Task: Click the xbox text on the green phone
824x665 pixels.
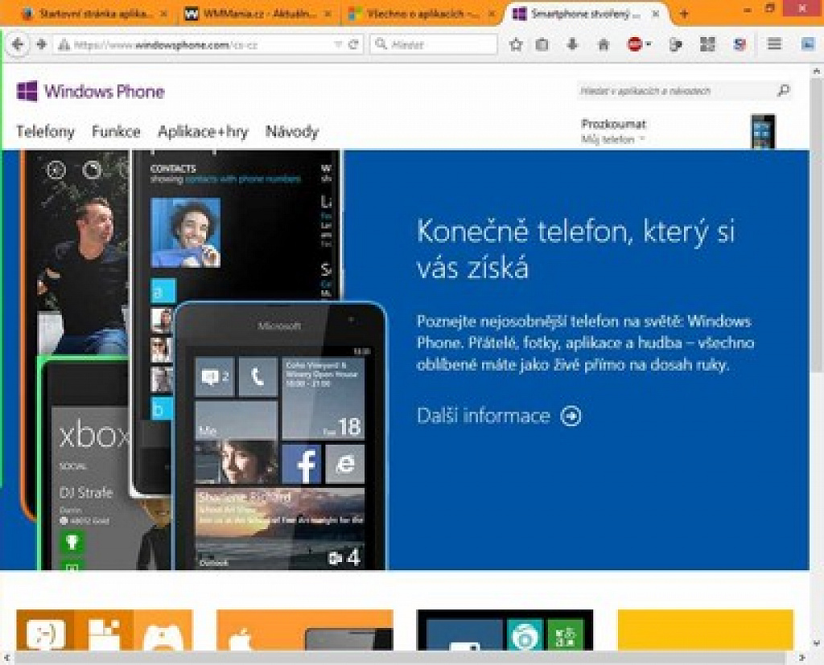Action: pos(95,435)
